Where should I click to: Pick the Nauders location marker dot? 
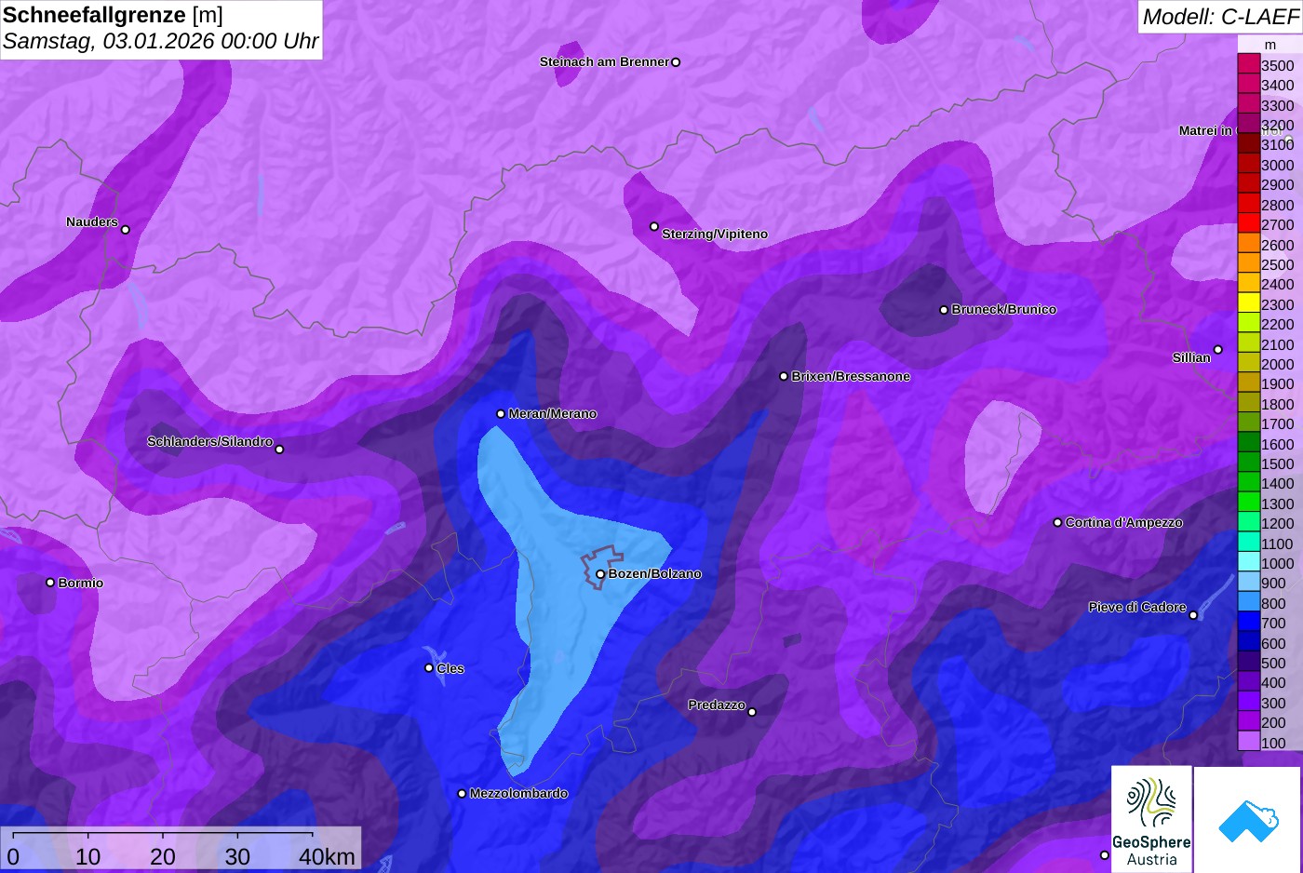(x=126, y=230)
